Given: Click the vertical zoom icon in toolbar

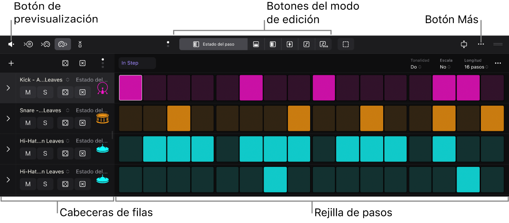Looking at the screenshot, I should [x=464, y=44].
